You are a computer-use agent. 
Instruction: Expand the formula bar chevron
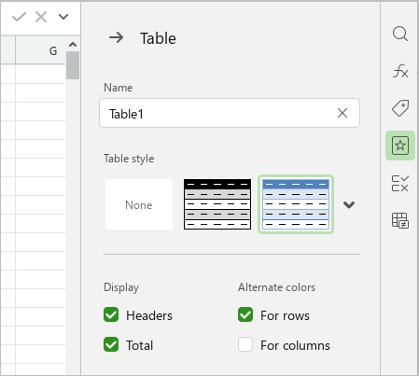(x=63, y=17)
